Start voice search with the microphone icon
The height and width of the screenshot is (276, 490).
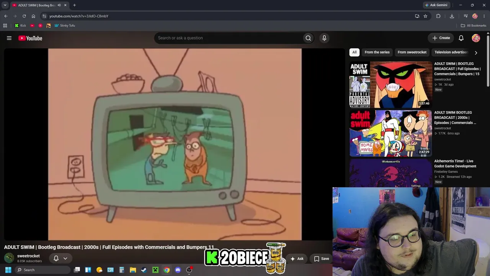324,38
